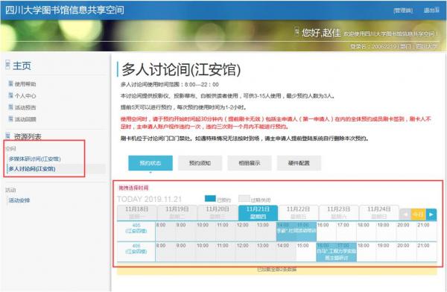Screen dimensions: 447x292
Task: Switch to the 相册展示 tab
Action: (250, 163)
